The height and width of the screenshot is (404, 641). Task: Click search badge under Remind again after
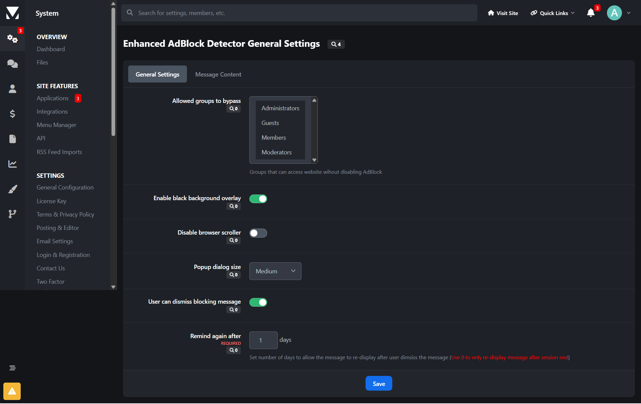(x=233, y=350)
